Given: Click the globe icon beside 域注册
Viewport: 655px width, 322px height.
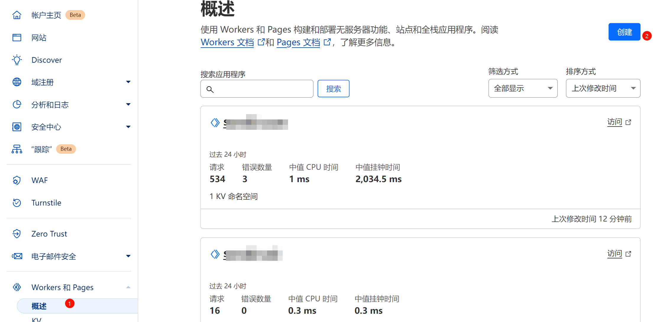Looking at the screenshot, I should (17, 82).
